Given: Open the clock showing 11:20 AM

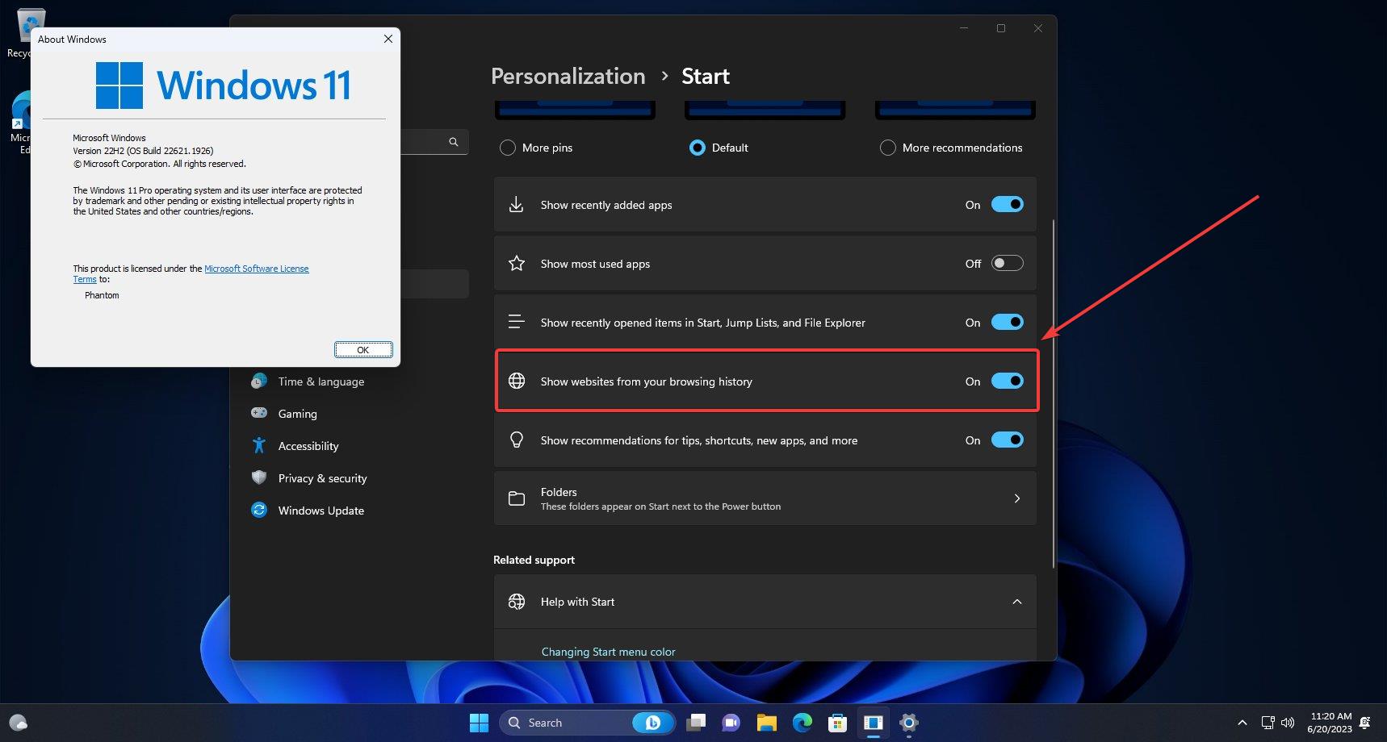Looking at the screenshot, I should click(x=1330, y=723).
